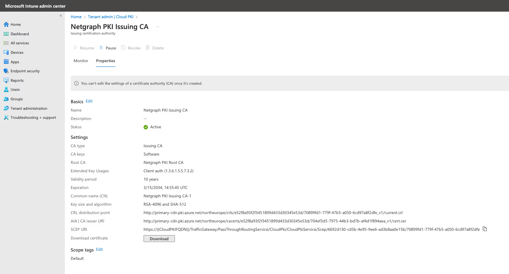Click the SCEP URI value text

coord(312,229)
